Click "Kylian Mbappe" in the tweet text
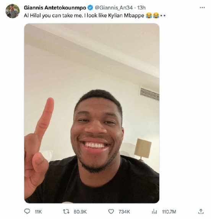The width and height of the screenshot is (211, 219). tap(126, 16)
